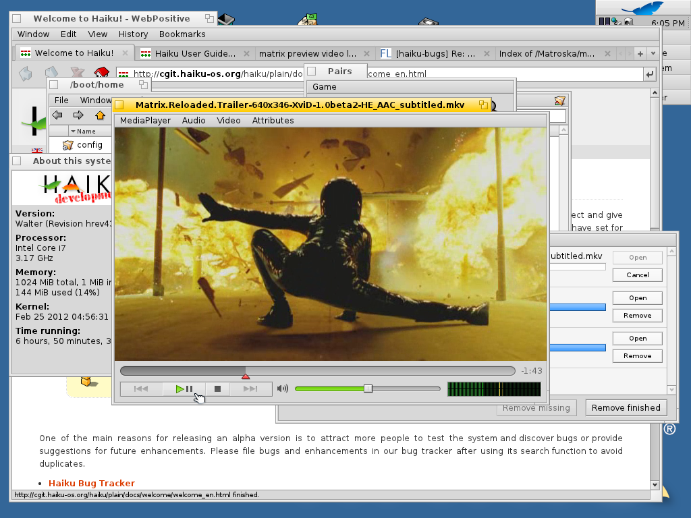
Task: Pause the video with the play/pause button
Action: (184, 388)
